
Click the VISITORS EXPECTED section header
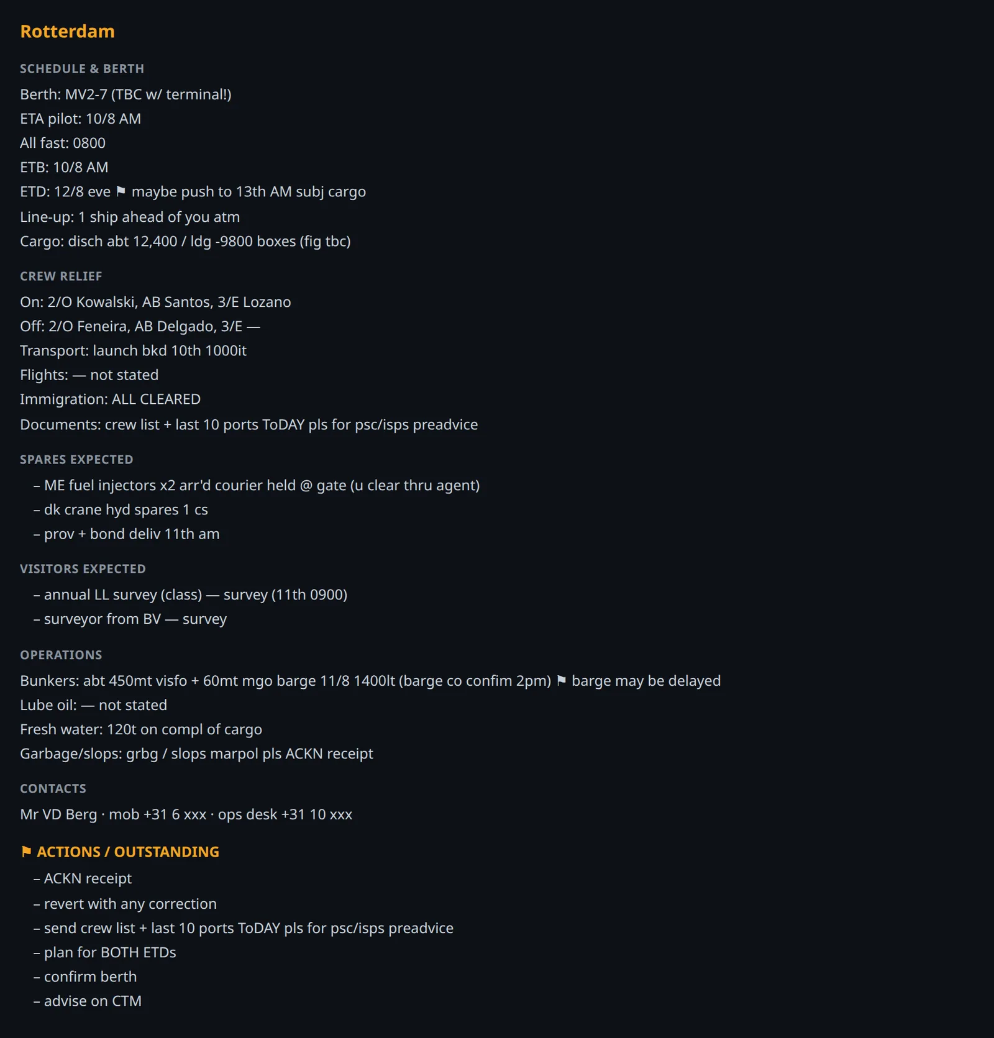click(x=83, y=568)
